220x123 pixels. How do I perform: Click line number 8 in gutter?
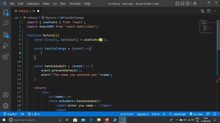tap(20, 53)
